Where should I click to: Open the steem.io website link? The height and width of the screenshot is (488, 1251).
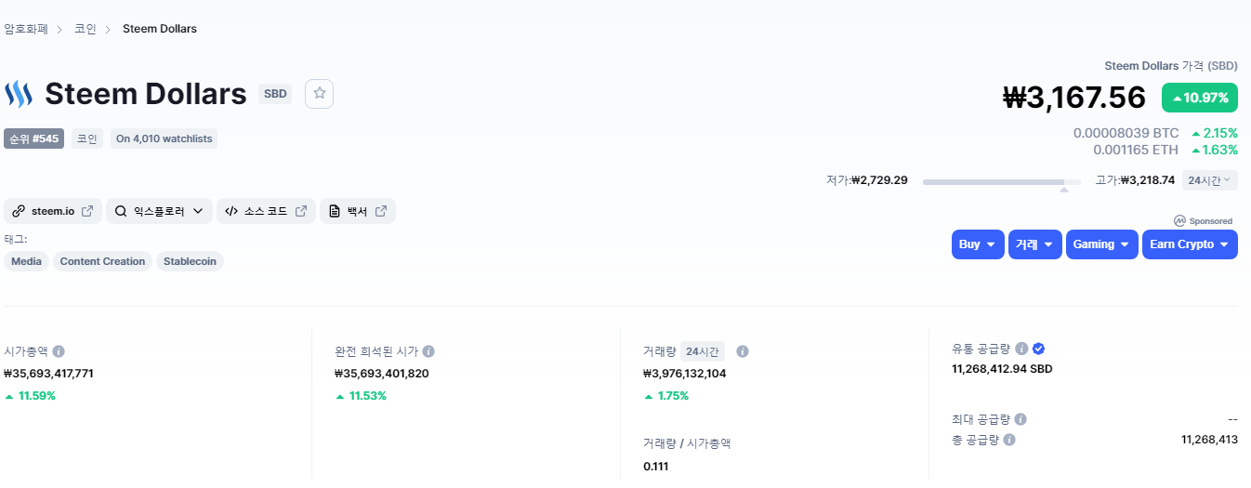click(x=54, y=211)
